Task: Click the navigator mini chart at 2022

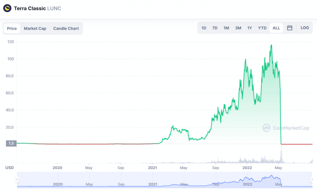Action: tap(247, 180)
